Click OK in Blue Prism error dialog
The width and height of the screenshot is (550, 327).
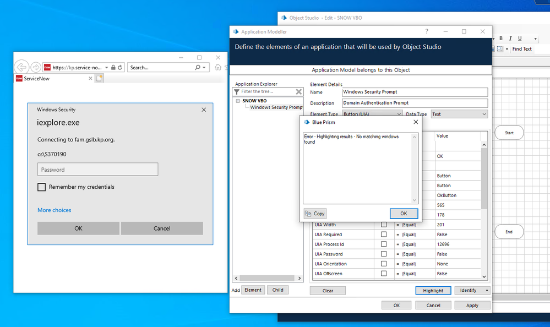(404, 214)
